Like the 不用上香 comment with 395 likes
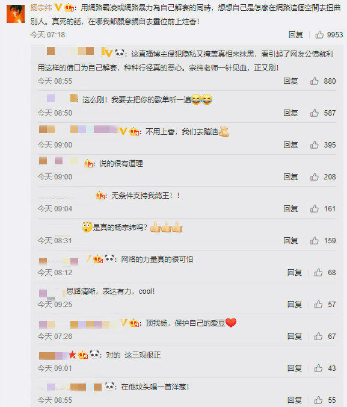This screenshot has width=347, height=407. (315, 145)
